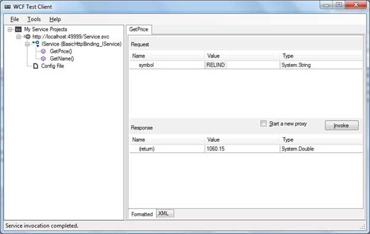Select the http://localhost:49999/Service.svc label
Viewport: 370px width, 234px height.
click(x=71, y=37)
